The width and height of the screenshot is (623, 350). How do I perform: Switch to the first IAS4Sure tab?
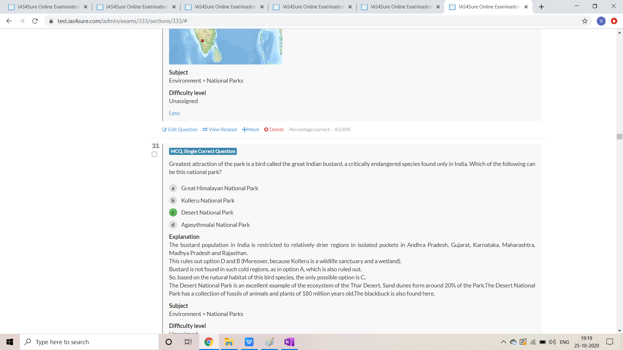coord(48,7)
